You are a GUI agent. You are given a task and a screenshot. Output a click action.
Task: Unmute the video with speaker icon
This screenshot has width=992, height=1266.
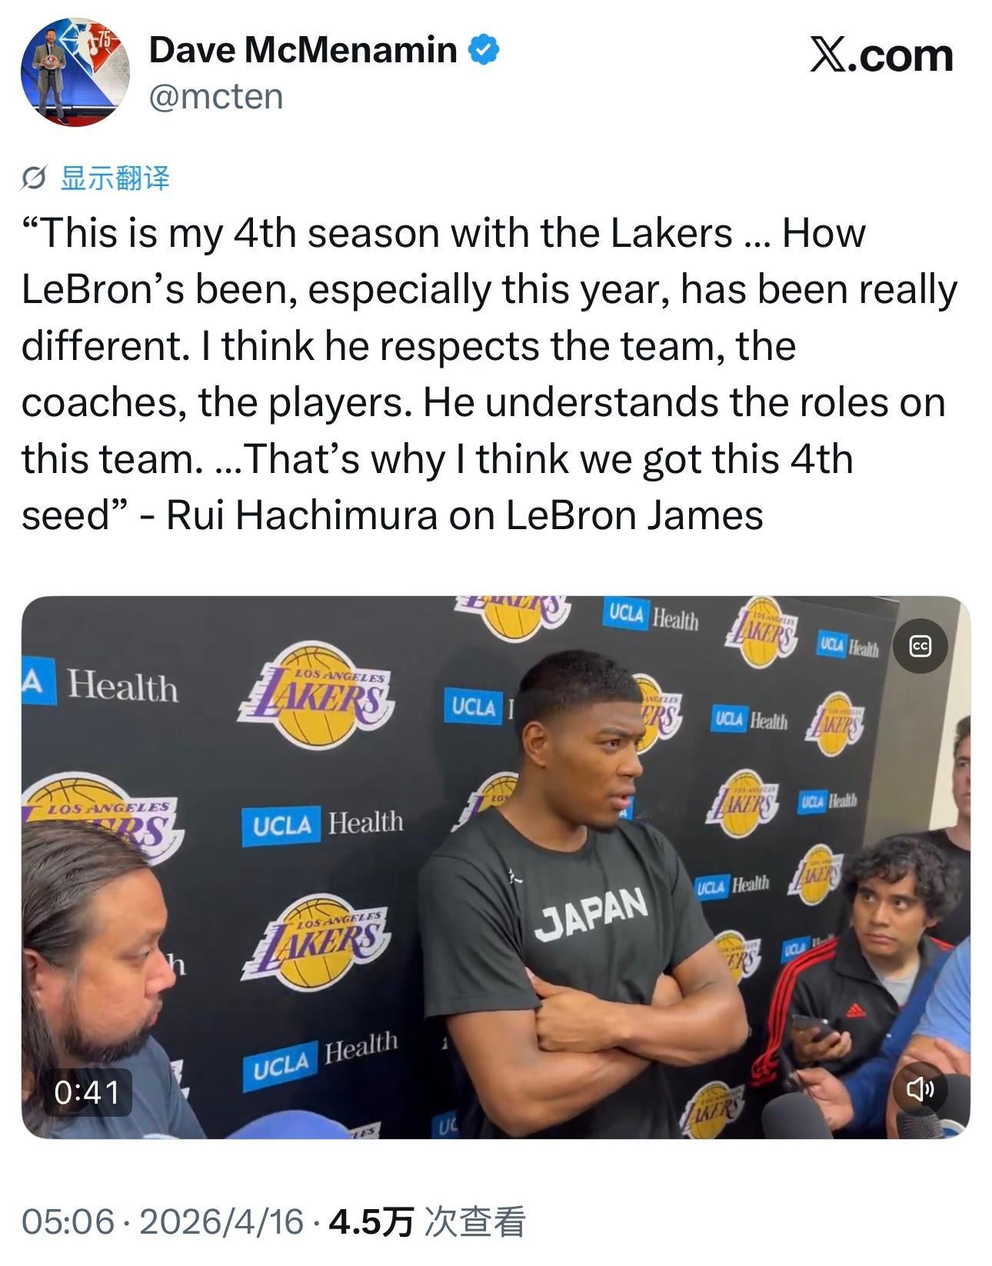coord(920,1088)
